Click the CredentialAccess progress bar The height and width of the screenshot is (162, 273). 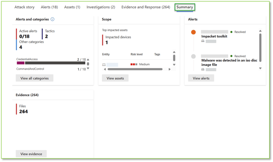pyautogui.click(x=51, y=63)
